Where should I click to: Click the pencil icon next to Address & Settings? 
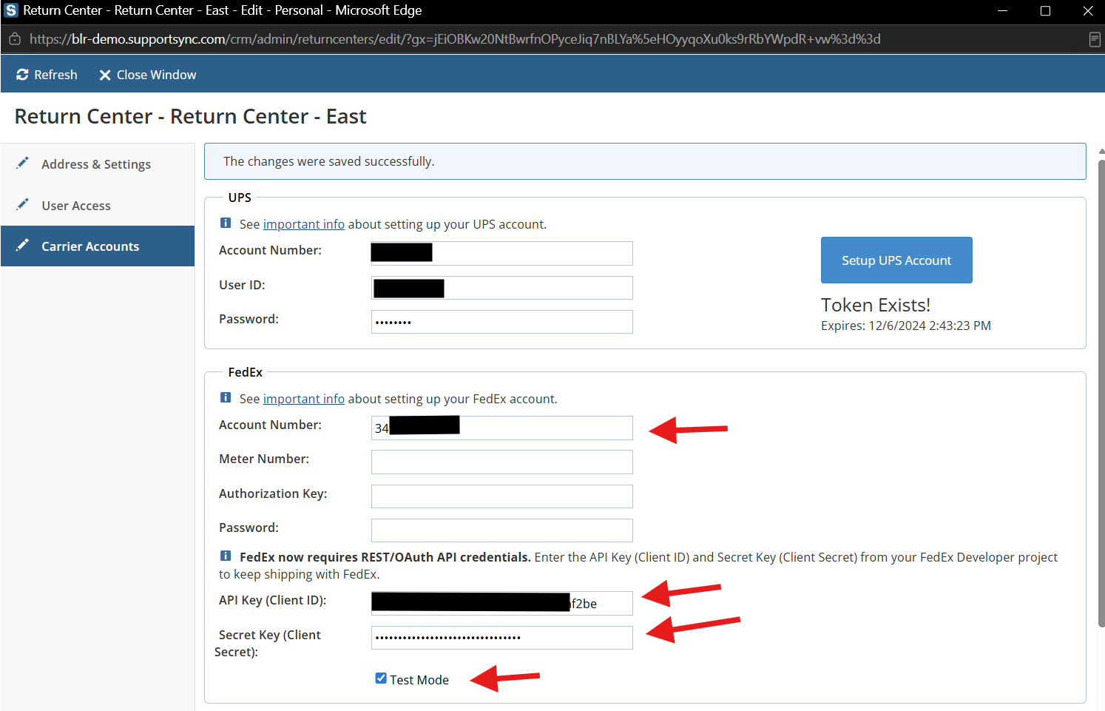click(x=23, y=163)
